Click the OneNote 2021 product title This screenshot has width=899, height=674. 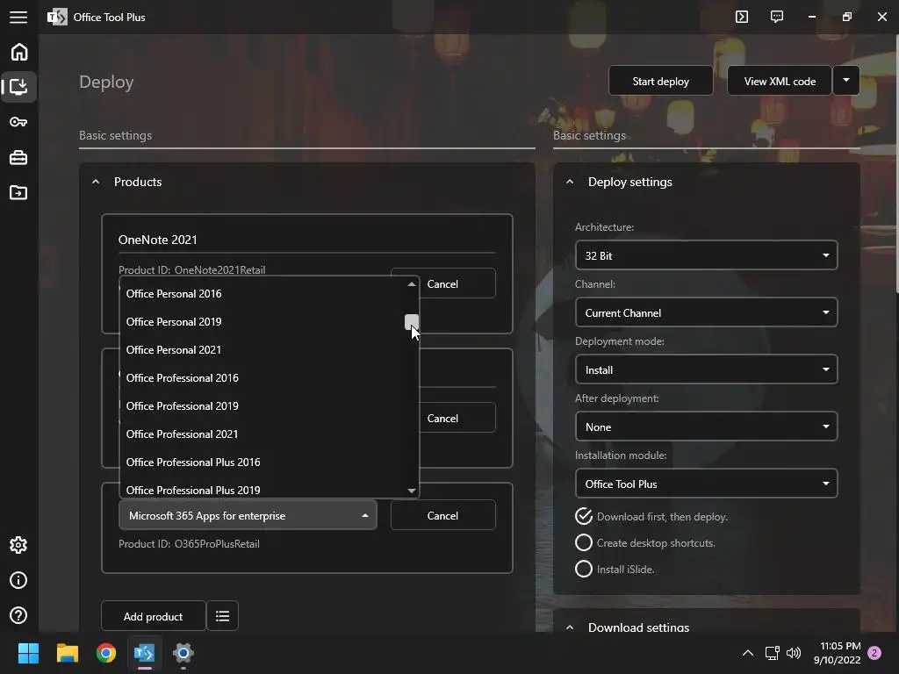click(x=158, y=240)
